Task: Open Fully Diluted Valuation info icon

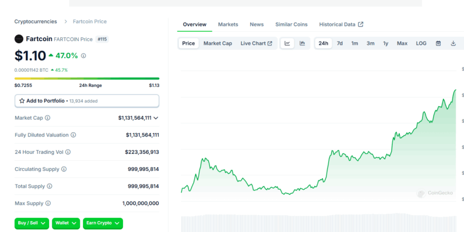Action: [x=73, y=135]
